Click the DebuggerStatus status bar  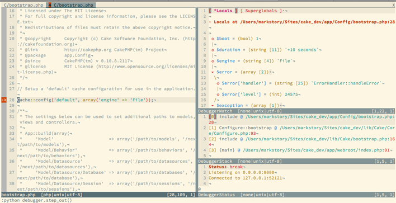tap(296, 195)
